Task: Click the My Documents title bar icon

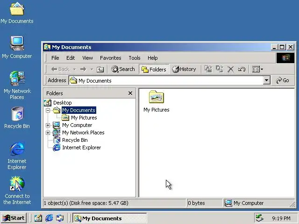Action: [47, 47]
